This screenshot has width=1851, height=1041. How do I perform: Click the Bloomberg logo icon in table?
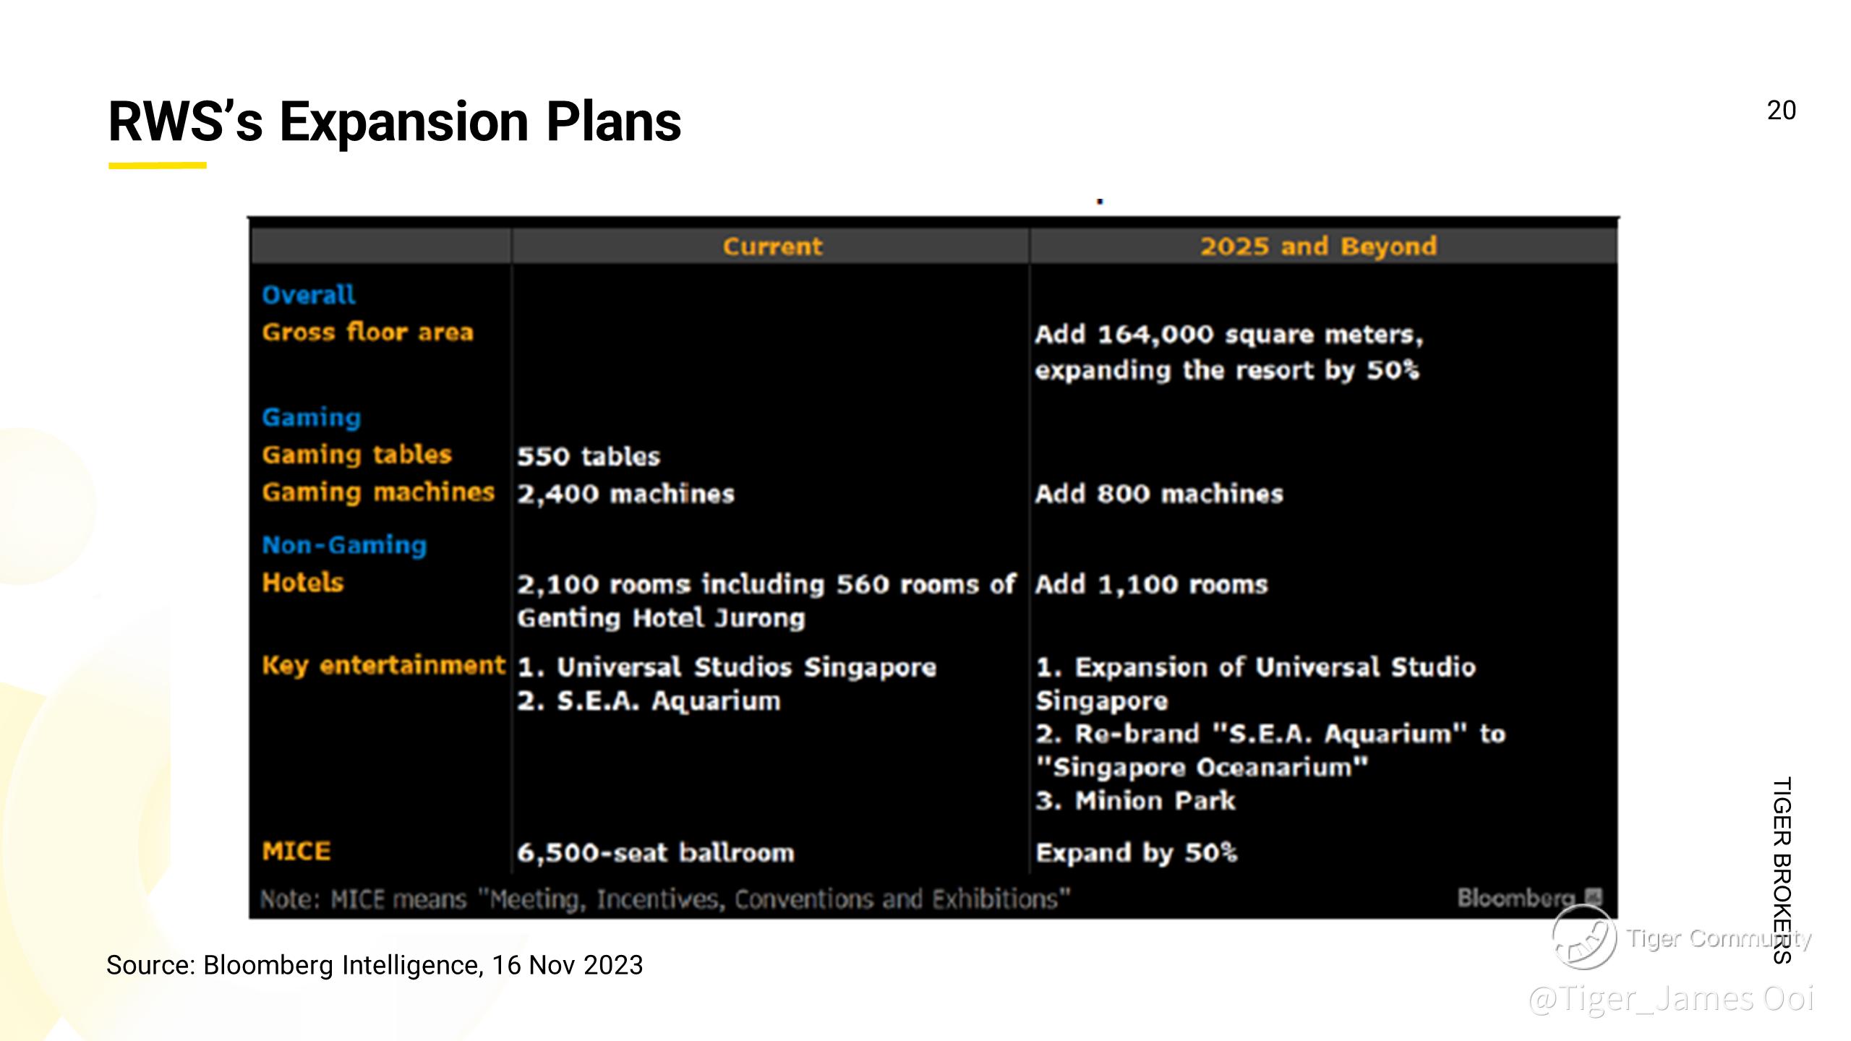click(1594, 896)
